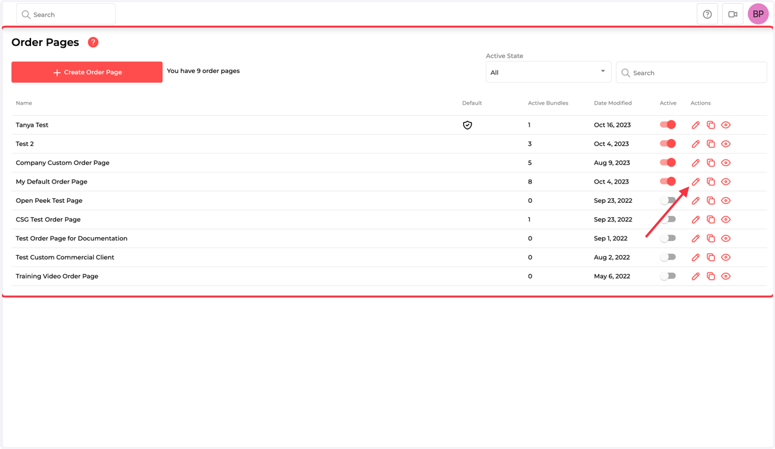Open the red help icon beside Order Pages
The height and width of the screenshot is (449, 775).
pos(93,42)
